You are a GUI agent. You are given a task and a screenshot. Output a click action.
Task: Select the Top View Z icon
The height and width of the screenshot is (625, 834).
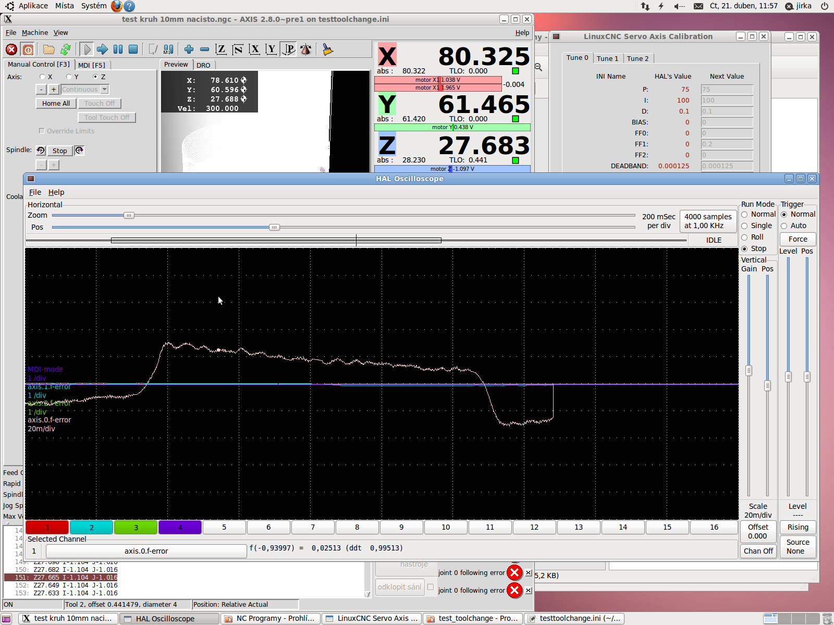click(221, 49)
